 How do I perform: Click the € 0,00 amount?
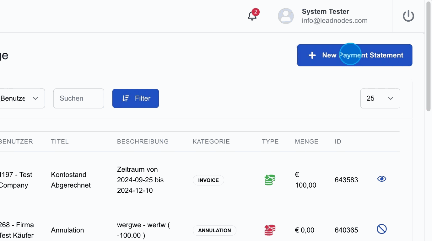tap(305, 230)
